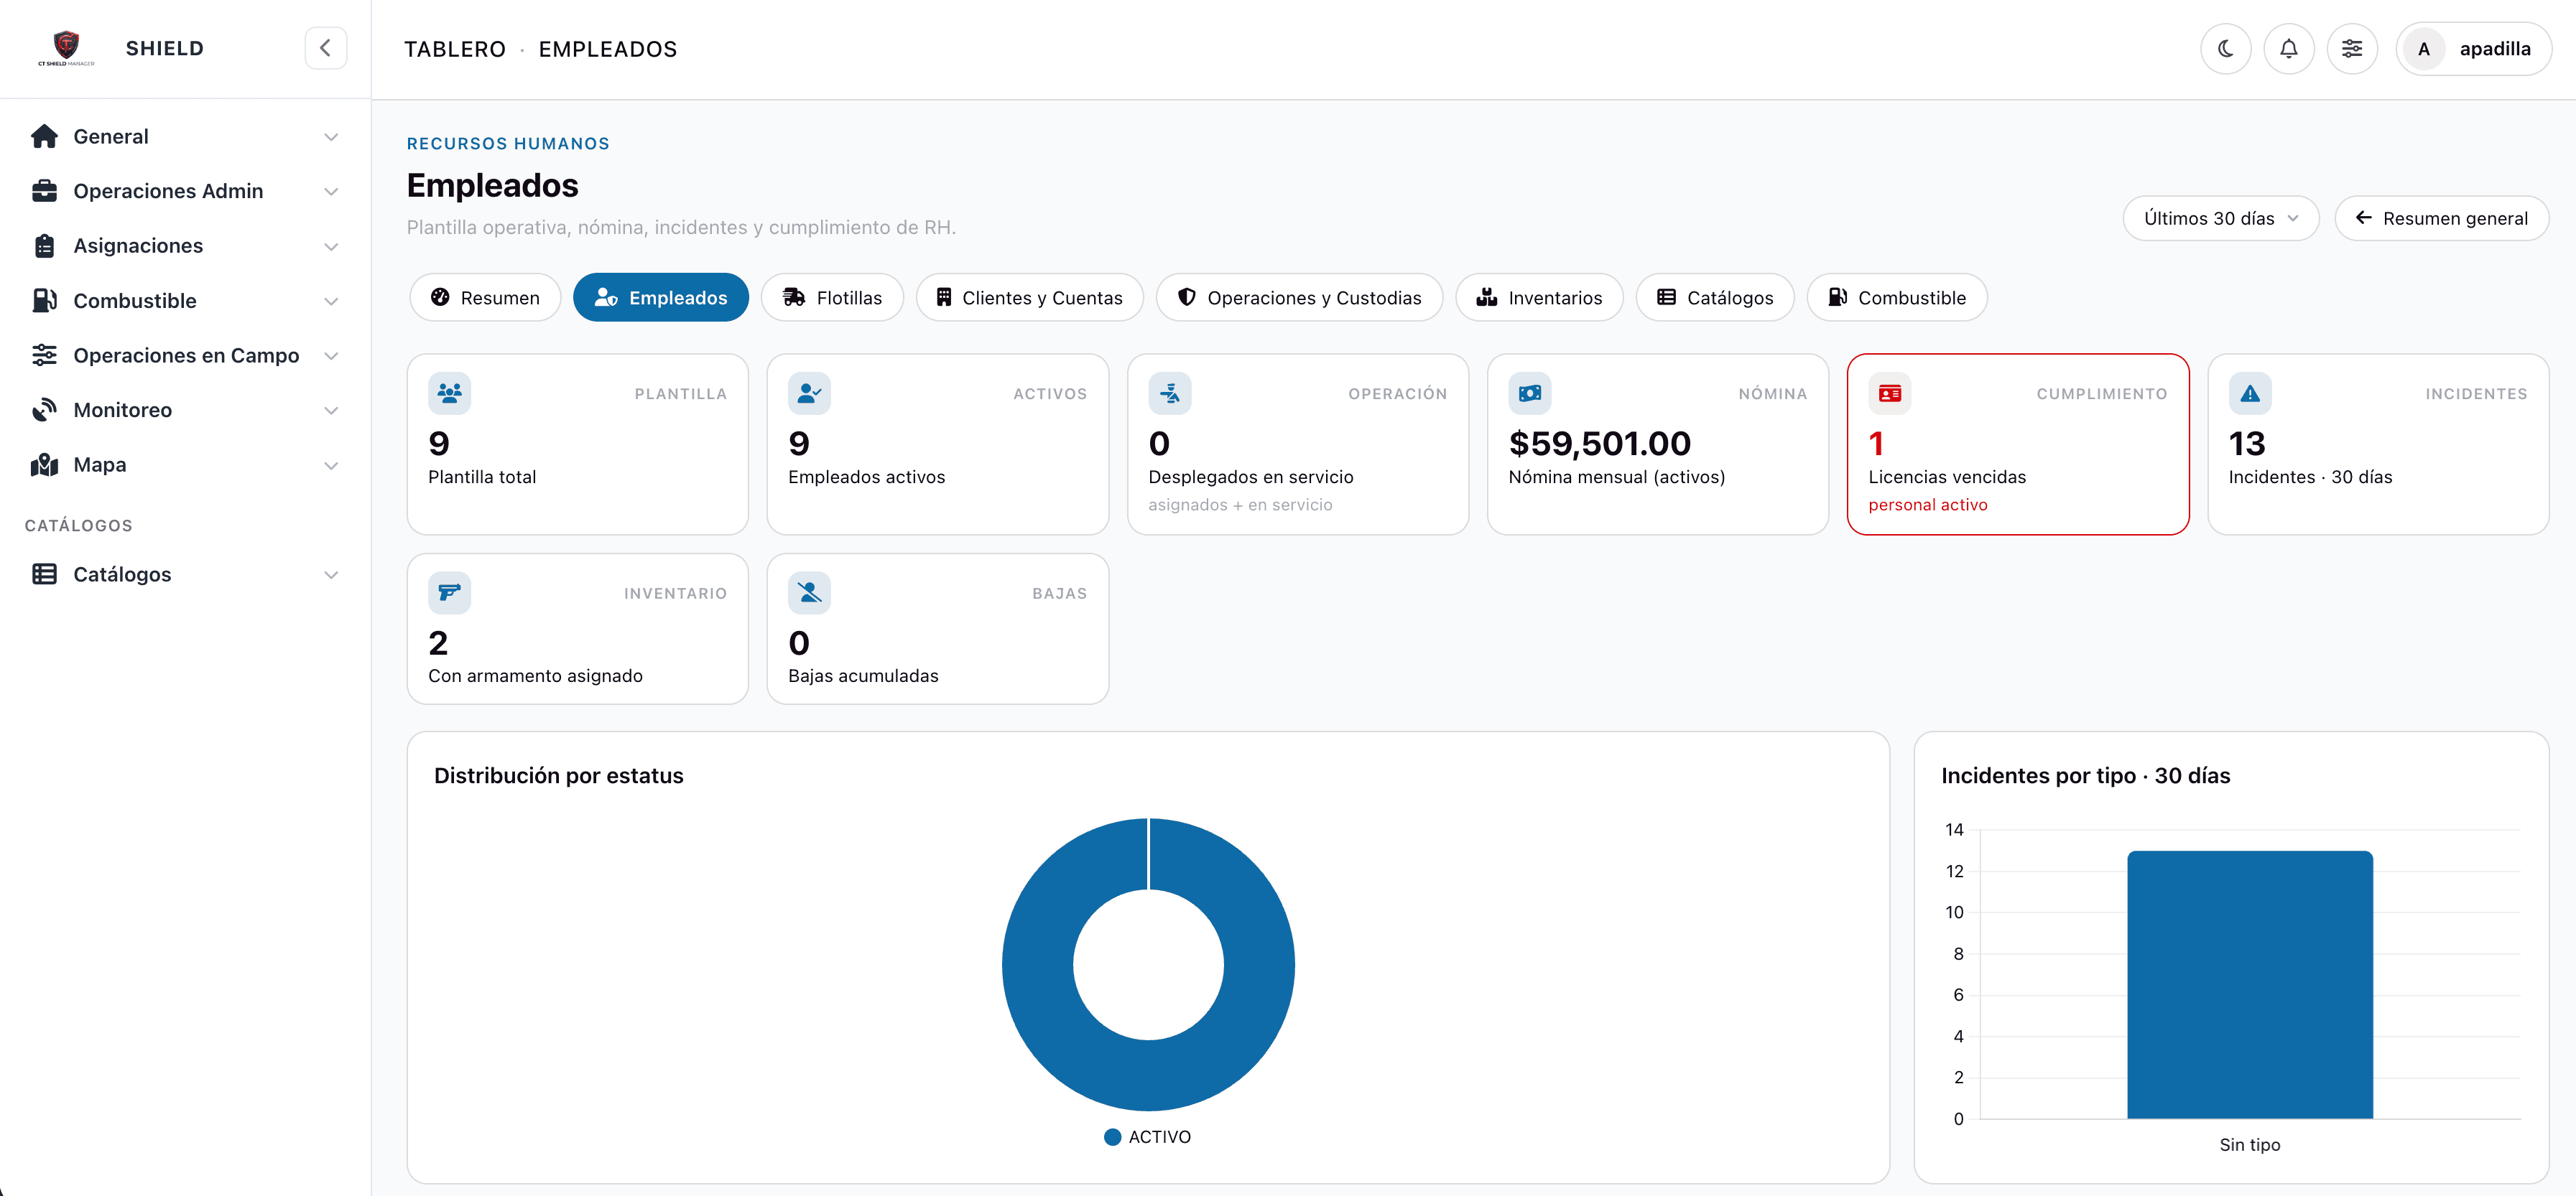Viewport: 2576px width, 1196px height.
Task: Click the Nómina money icon
Action: point(1529,393)
